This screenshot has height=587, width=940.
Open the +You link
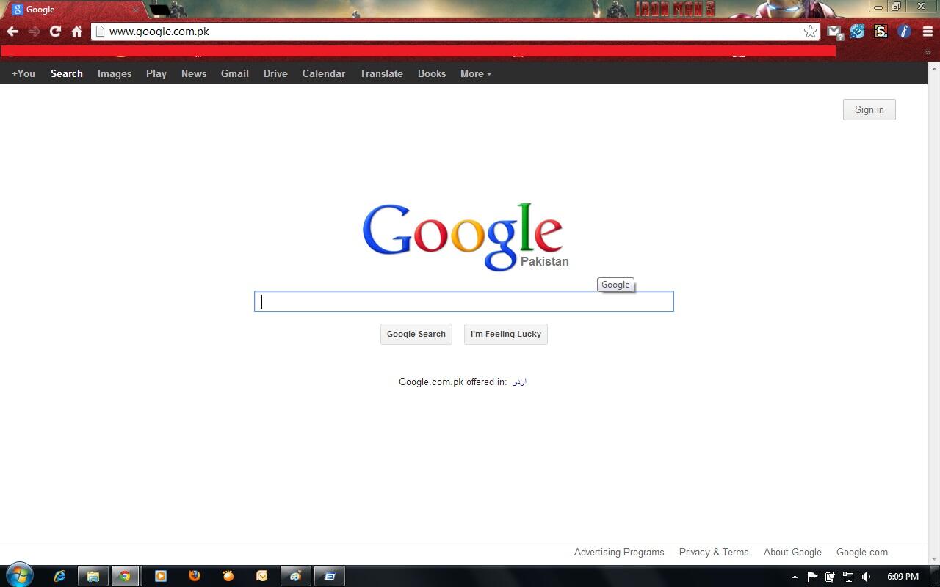pos(23,73)
